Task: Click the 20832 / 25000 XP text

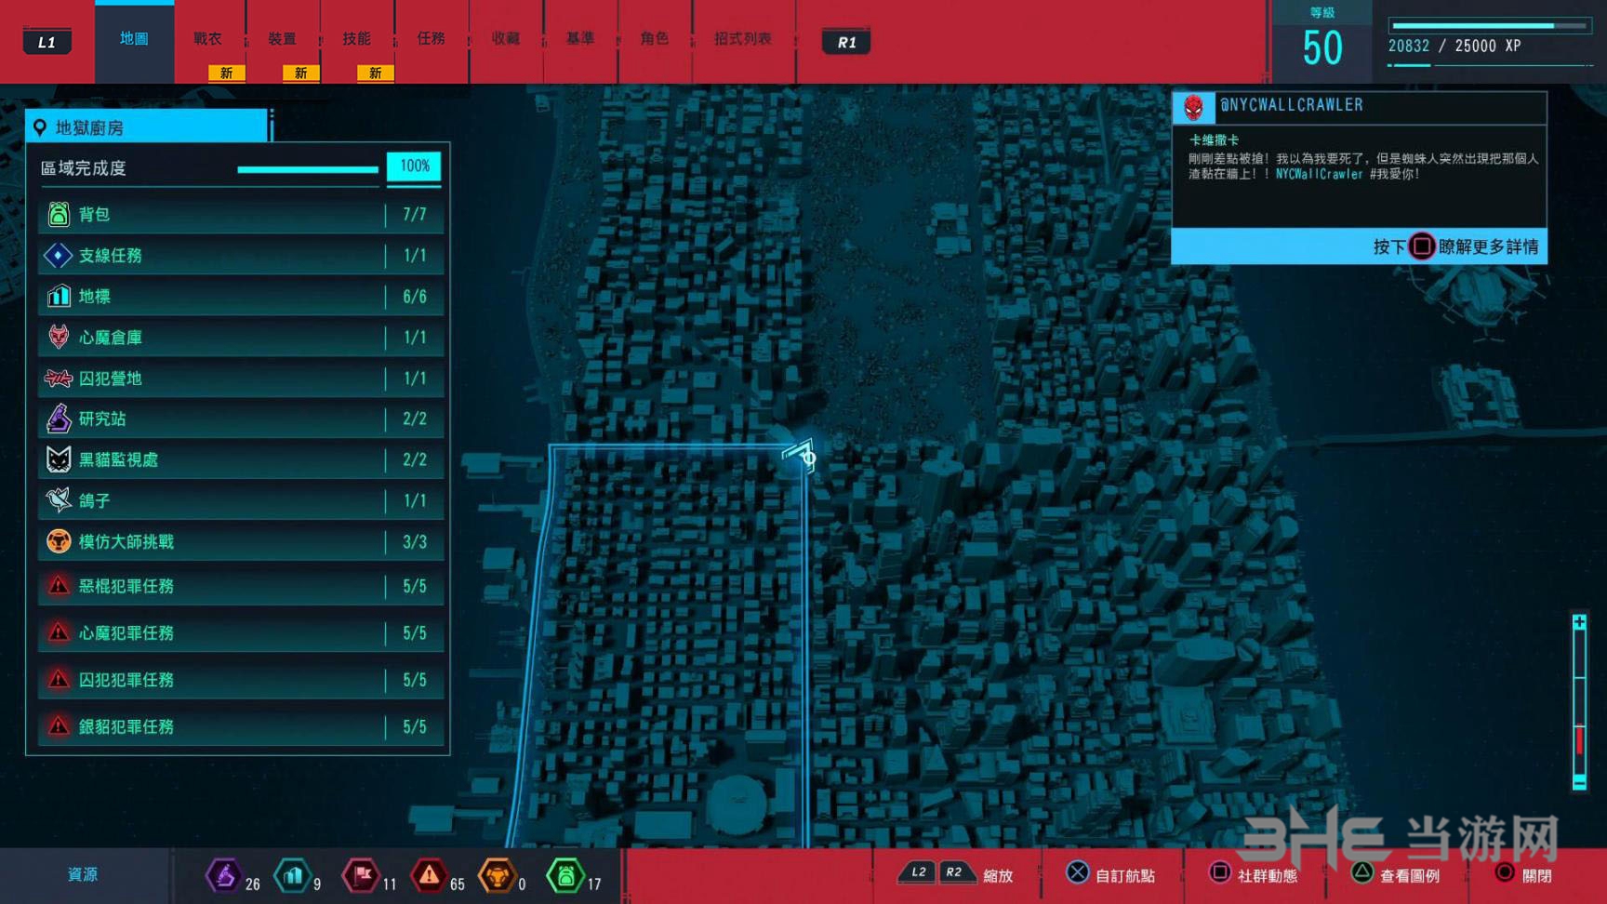Action: [1454, 46]
